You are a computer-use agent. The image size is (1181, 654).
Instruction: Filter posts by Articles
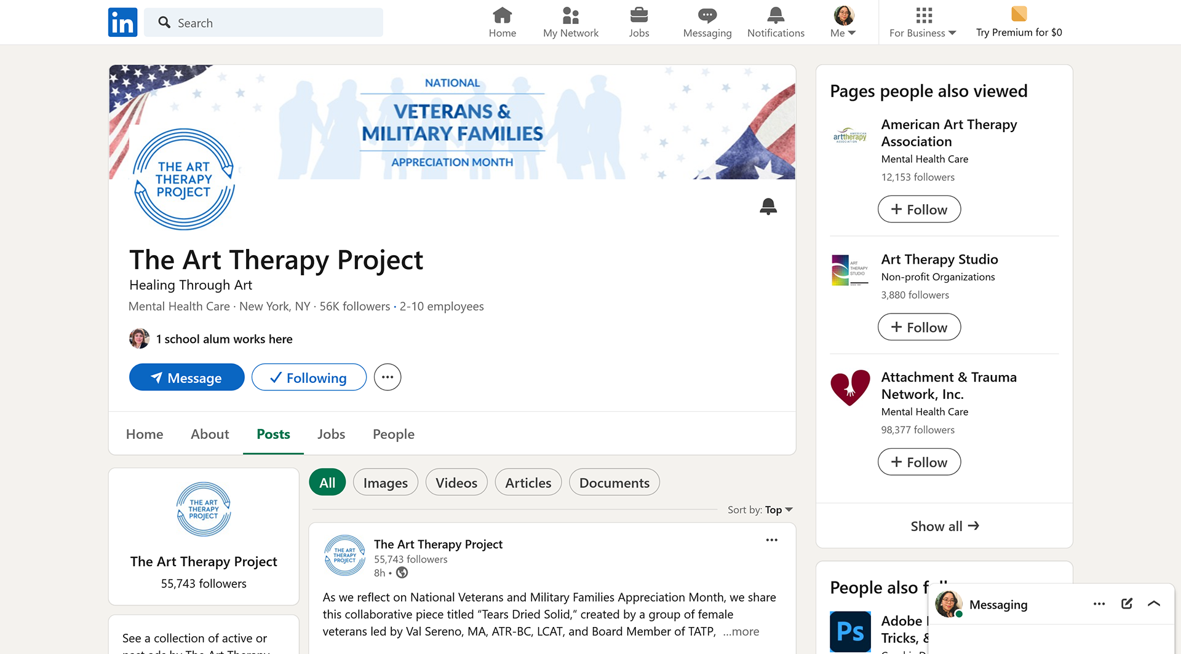tap(528, 483)
